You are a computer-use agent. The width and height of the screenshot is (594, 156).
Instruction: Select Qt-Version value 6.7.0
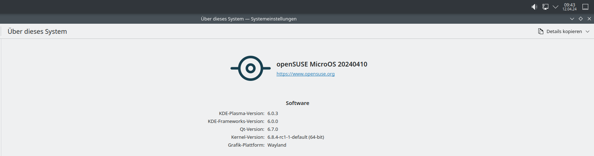click(x=273, y=129)
